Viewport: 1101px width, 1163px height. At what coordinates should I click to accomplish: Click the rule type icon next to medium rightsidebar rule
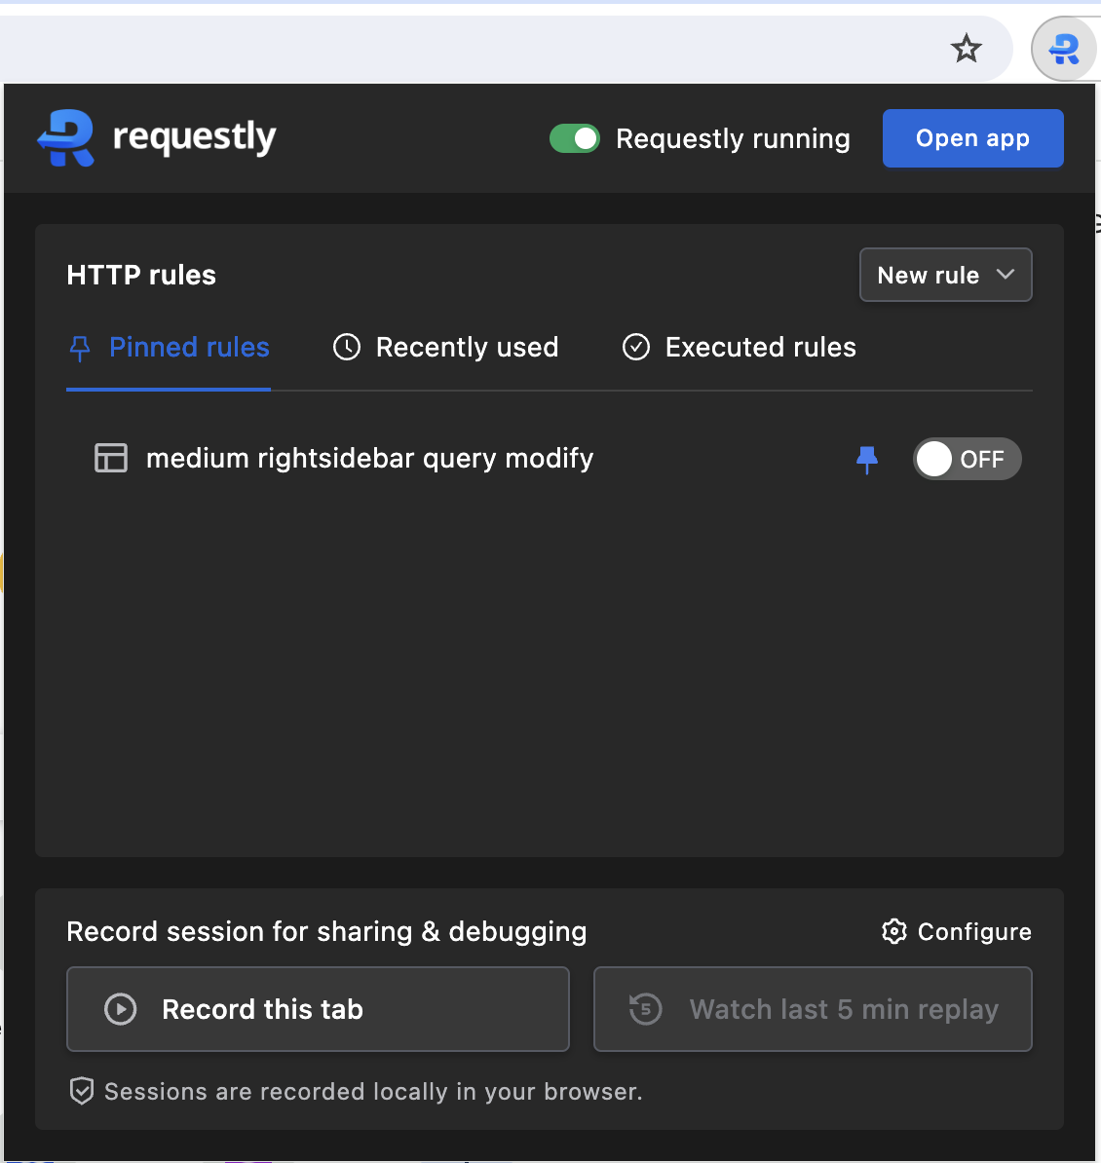point(111,458)
